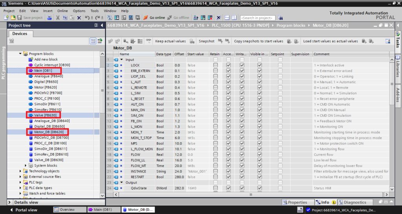The image size is (402, 214).
Task: Click Keep actual values button
Action: point(170,41)
